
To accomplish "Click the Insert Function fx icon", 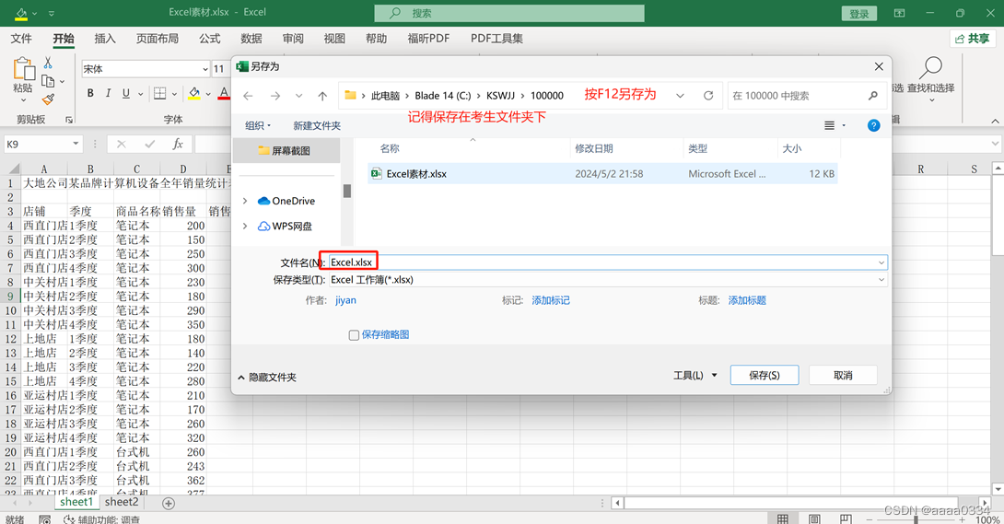I will [x=178, y=145].
